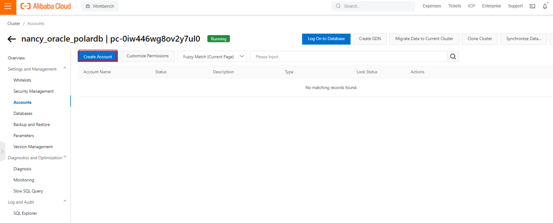Image resolution: width=553 pixels, height=223 pixels.
Task: Open Backup and Restore page
Action: [x=32, y=124]
